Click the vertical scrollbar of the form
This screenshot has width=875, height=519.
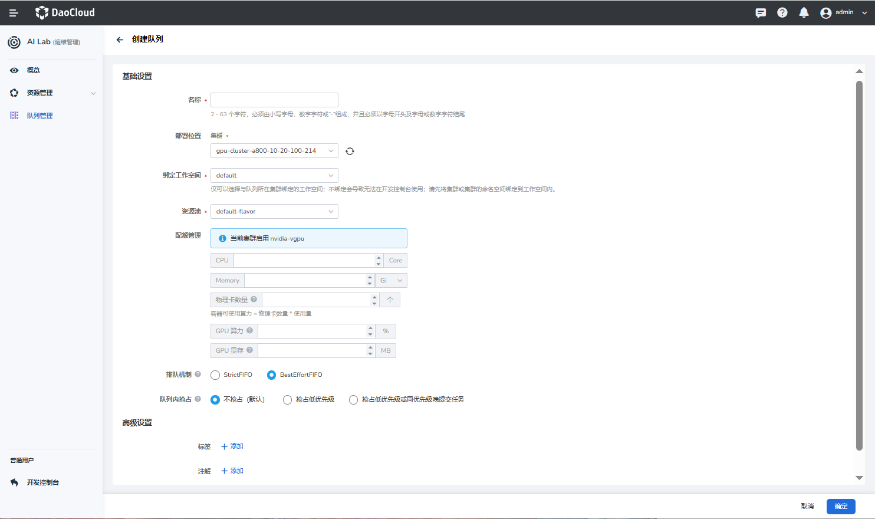(859, 265)
